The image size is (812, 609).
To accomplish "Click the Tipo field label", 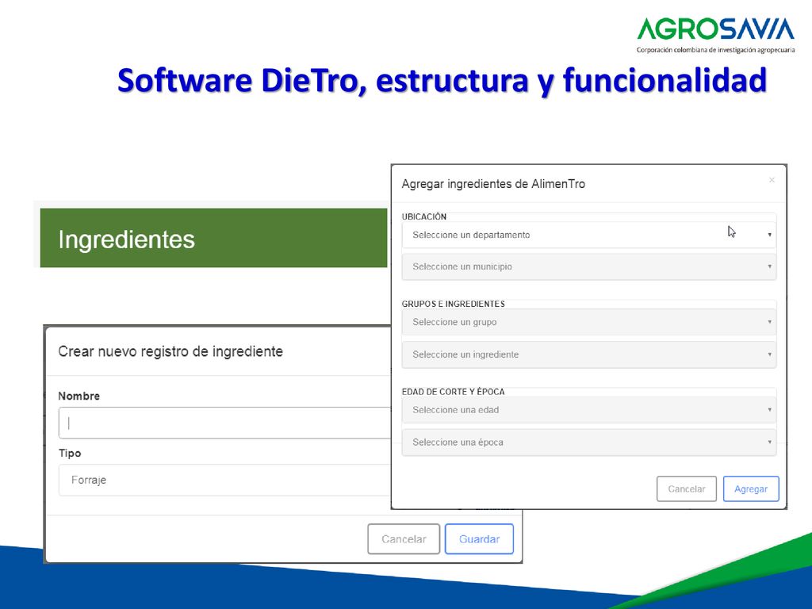I will click(x=70, y=453).
